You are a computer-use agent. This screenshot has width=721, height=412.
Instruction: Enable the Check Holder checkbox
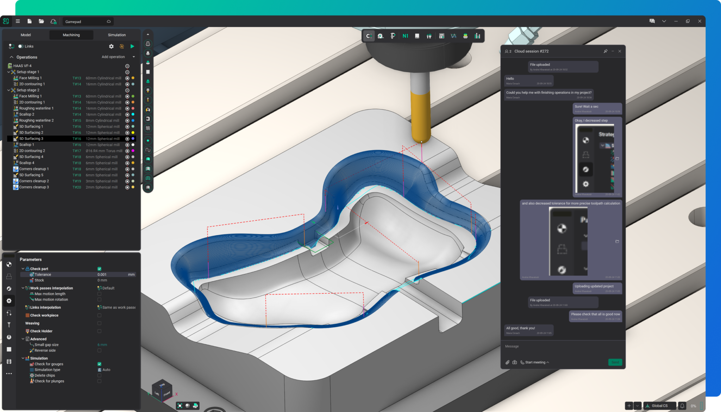[x=99, y=331]
